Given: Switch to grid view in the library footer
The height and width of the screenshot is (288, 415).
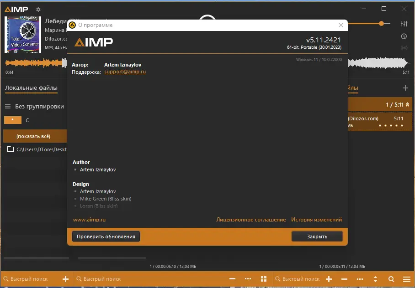Looking at the screenshot, I should [x=264, y=279].
